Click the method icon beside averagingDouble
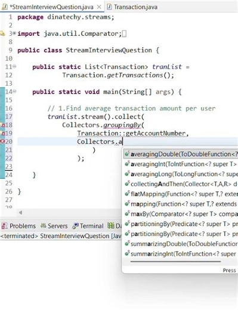Viewport: 238px width, 310px height. (x=127, y=154)
